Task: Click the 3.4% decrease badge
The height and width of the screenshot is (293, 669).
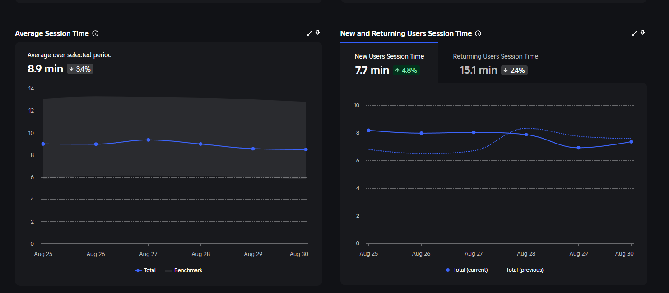Action: [x=80, y=69]
